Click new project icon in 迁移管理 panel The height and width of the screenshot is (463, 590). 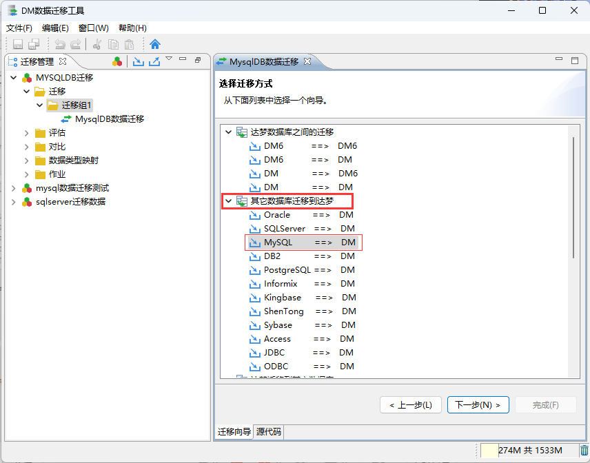117,61
